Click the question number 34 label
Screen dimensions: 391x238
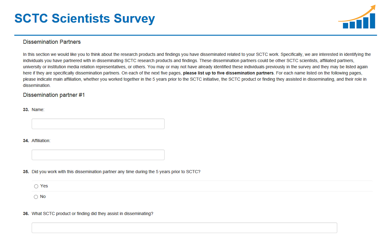coord(26,141)
